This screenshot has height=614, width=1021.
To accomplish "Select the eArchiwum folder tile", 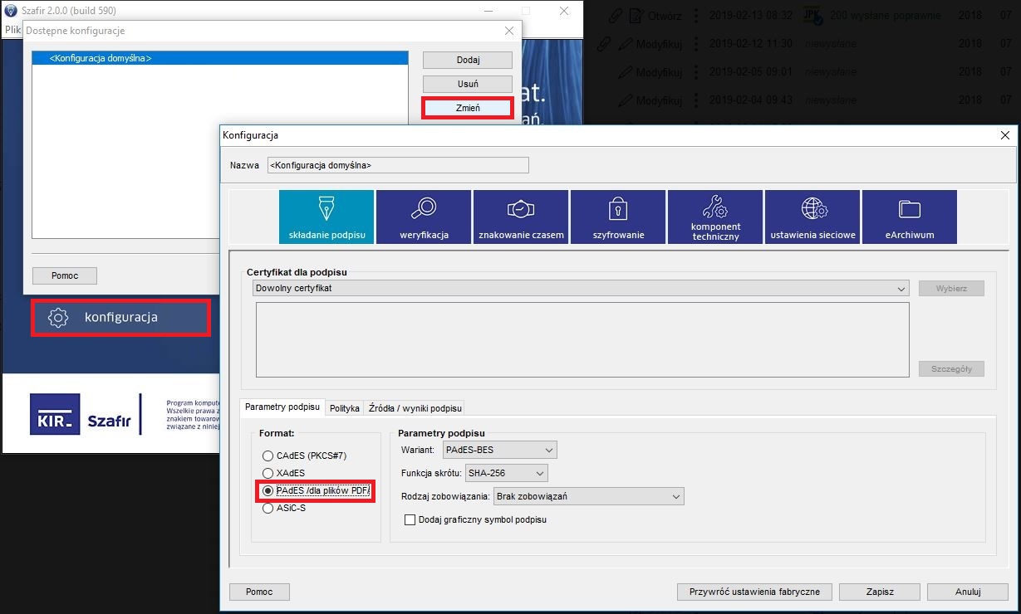I will coord(910,217).
